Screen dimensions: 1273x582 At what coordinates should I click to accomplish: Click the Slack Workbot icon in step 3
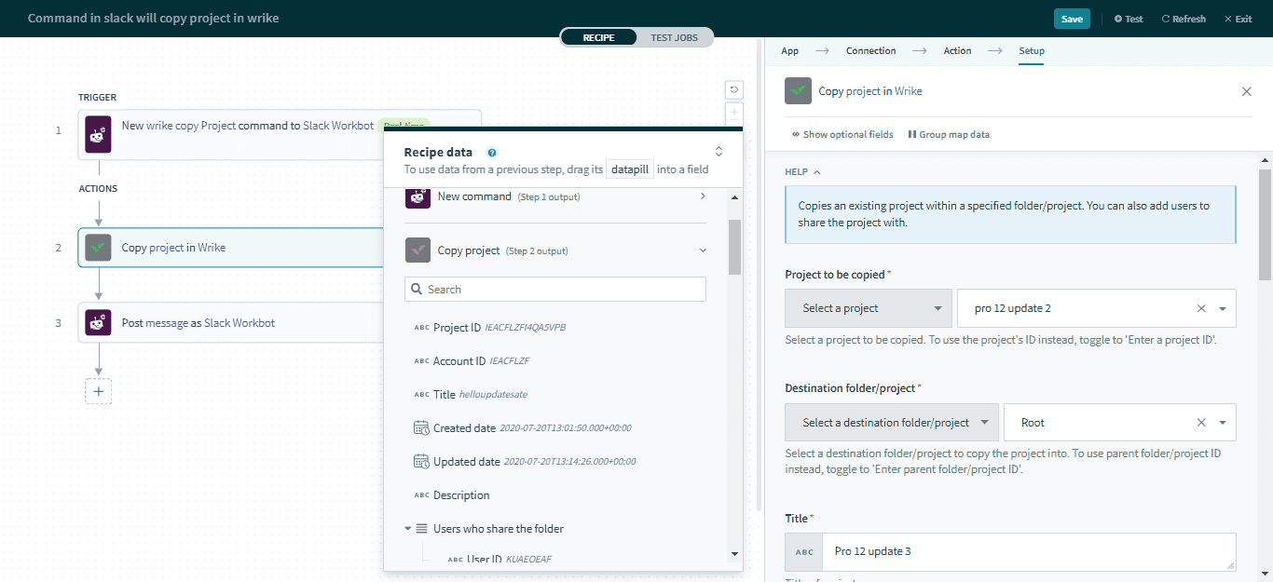point(98,323)
